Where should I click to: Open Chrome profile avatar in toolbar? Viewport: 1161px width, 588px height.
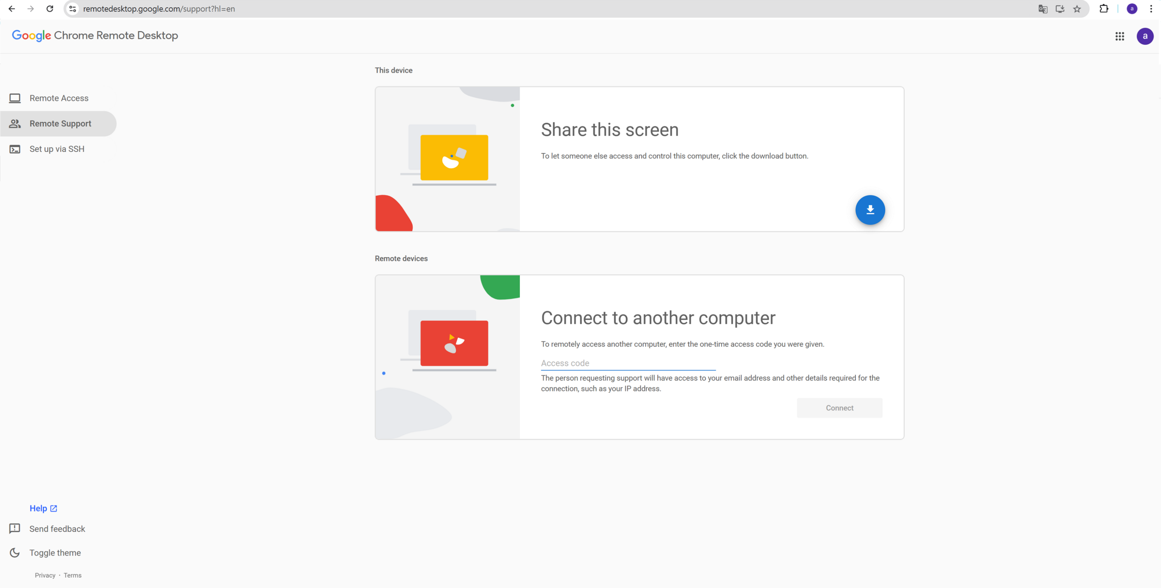(1132, 9)
